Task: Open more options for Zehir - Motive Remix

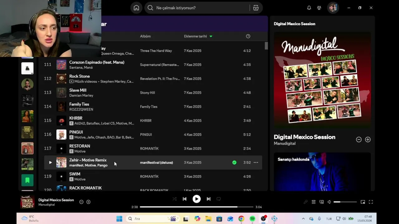Action: point(256,162)
